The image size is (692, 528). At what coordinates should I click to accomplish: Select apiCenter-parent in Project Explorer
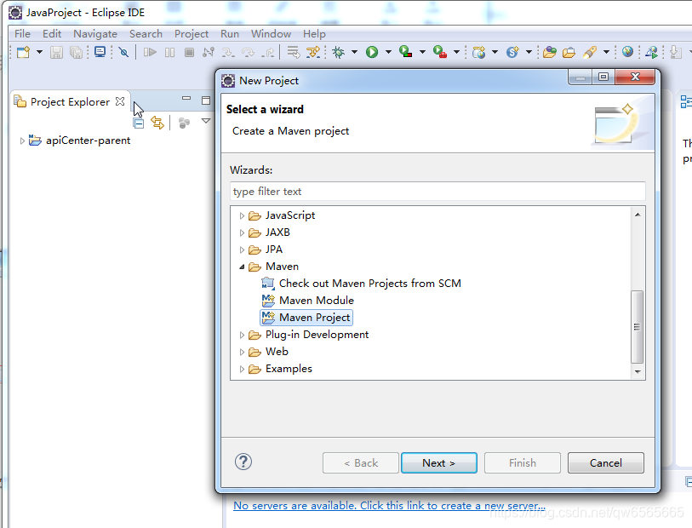(x=88, y=141)
